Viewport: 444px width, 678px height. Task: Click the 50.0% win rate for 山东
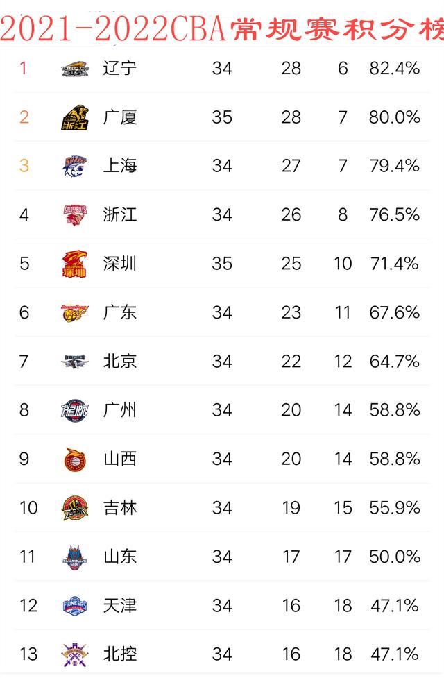[x=394, y=557]
